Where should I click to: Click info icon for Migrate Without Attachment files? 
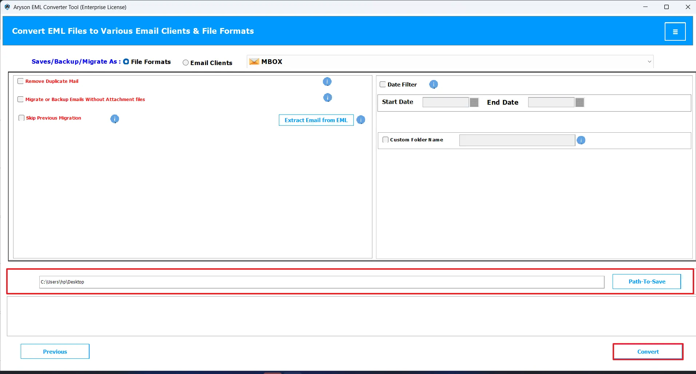pos(328,98)
